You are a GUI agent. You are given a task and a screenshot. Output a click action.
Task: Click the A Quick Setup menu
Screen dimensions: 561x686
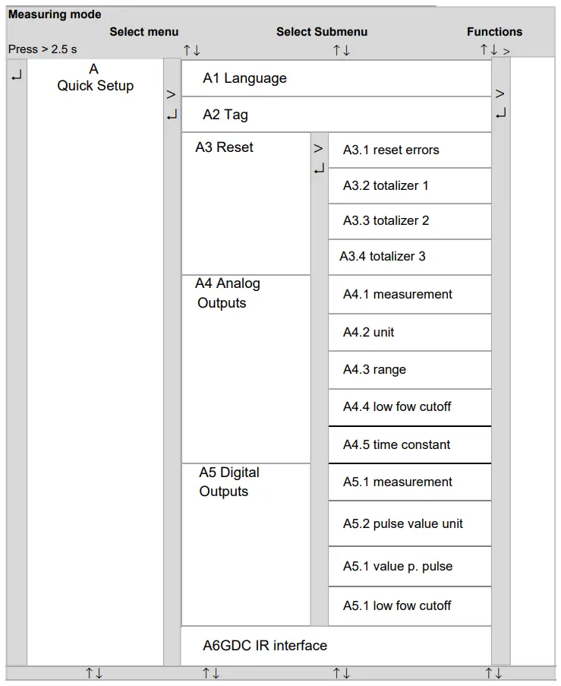95,77
